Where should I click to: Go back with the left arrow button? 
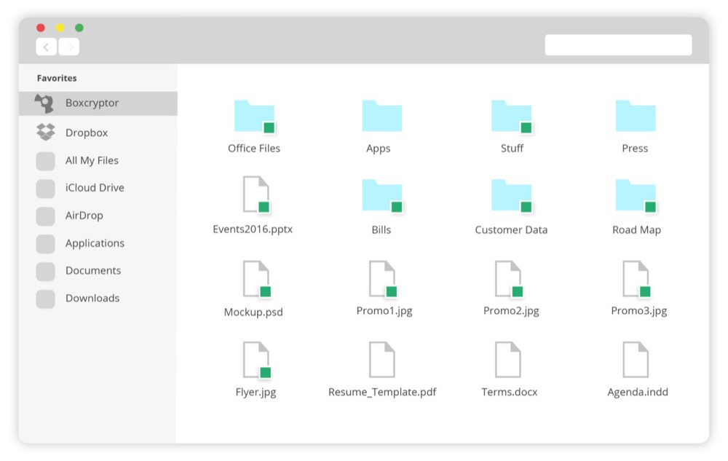47,47
